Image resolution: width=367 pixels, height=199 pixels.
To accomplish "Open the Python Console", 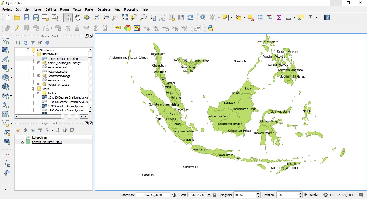I will [211, 28].
